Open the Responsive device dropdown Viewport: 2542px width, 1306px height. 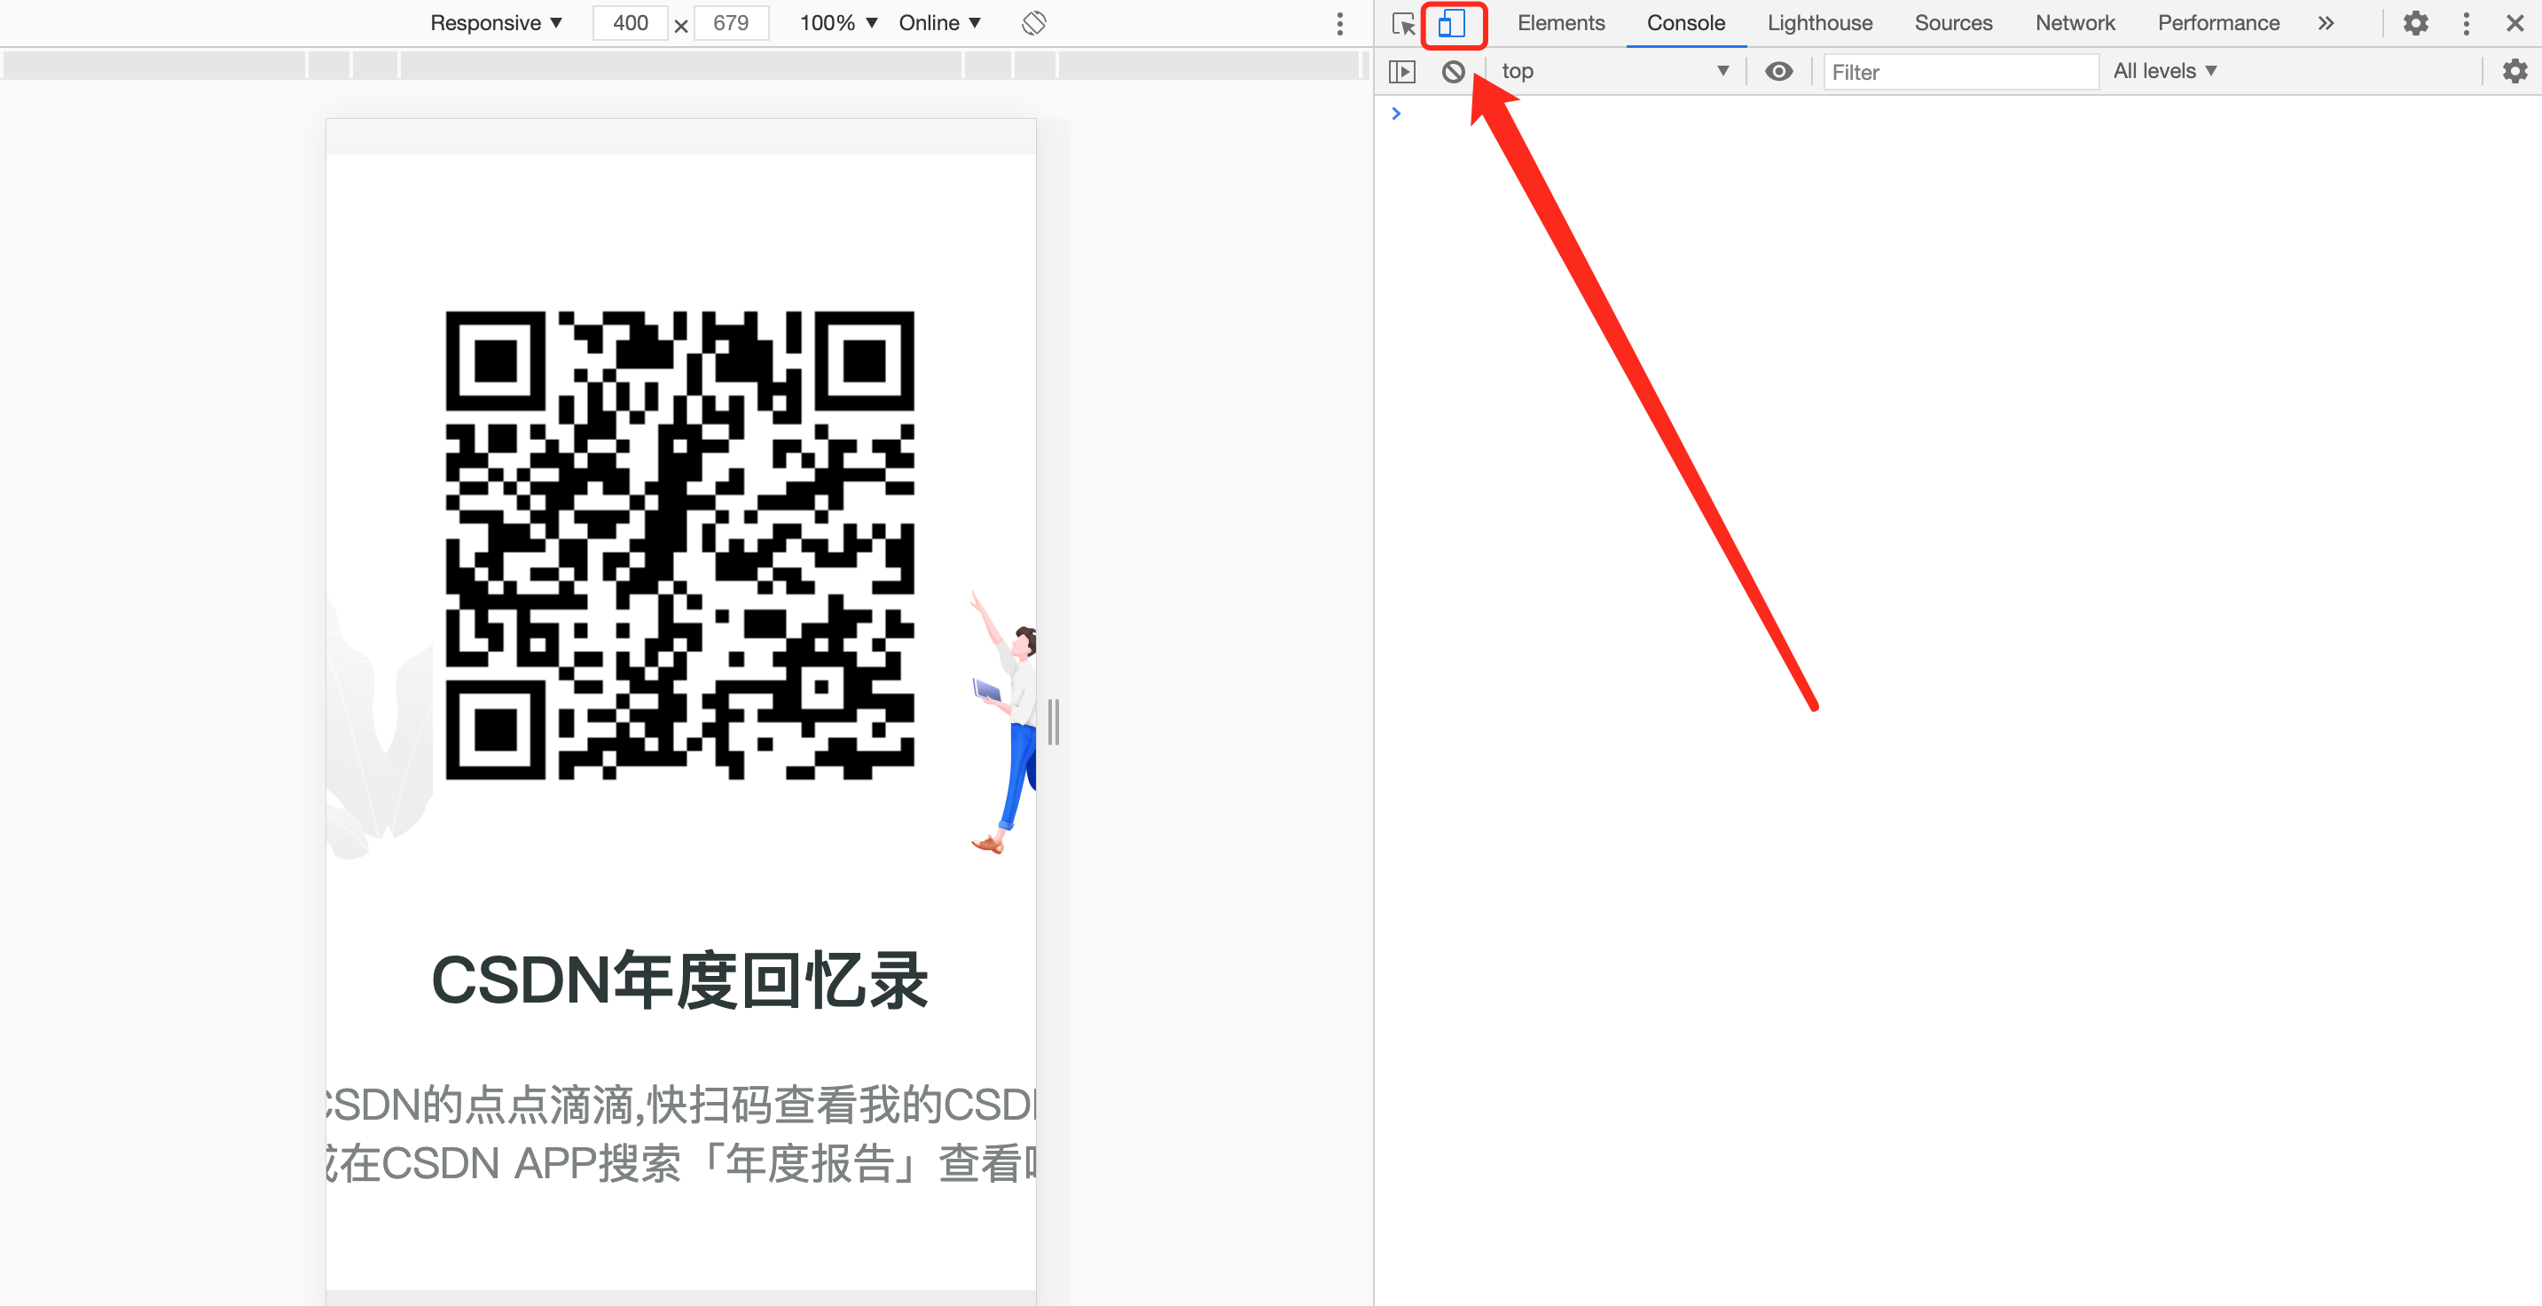click(496, 23)
